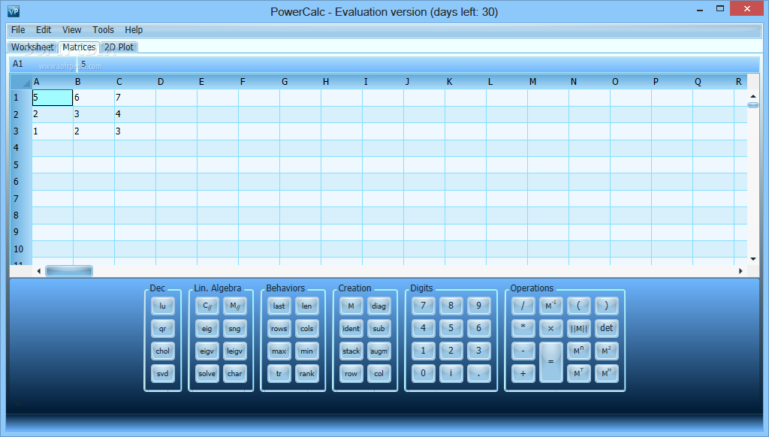The width and height of the screenshot is (769, 437).
Task: Click the len button
Action: tap(307, 306)
